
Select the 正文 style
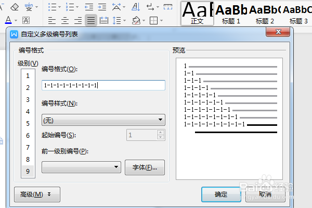[x=197, y=14]
